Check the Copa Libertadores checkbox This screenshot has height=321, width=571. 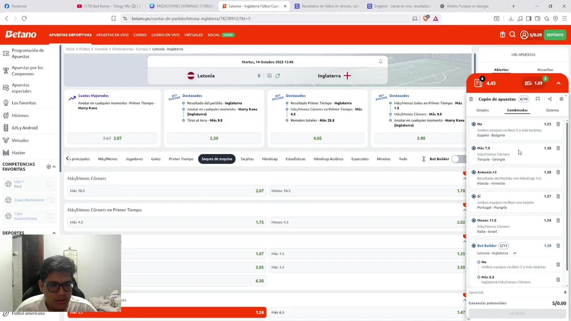pos(50,200)
